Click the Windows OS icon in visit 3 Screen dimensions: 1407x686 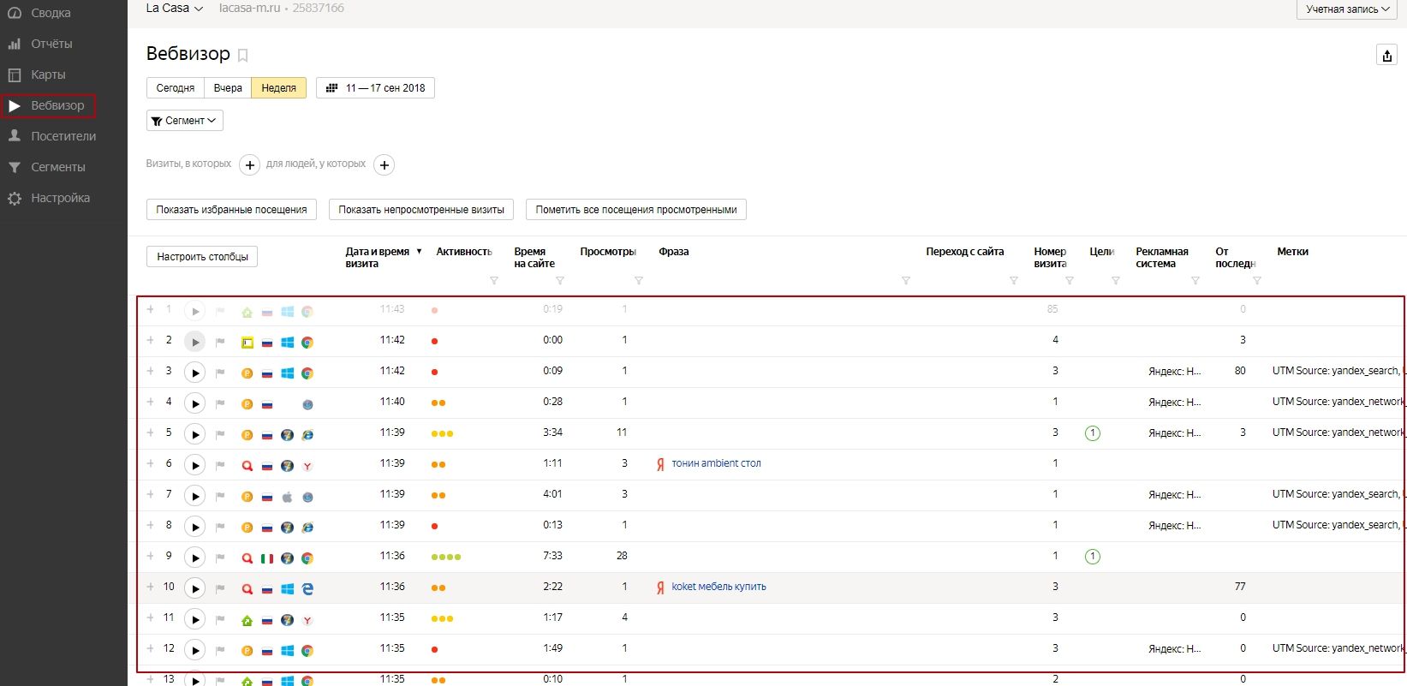tap(288, 373)
